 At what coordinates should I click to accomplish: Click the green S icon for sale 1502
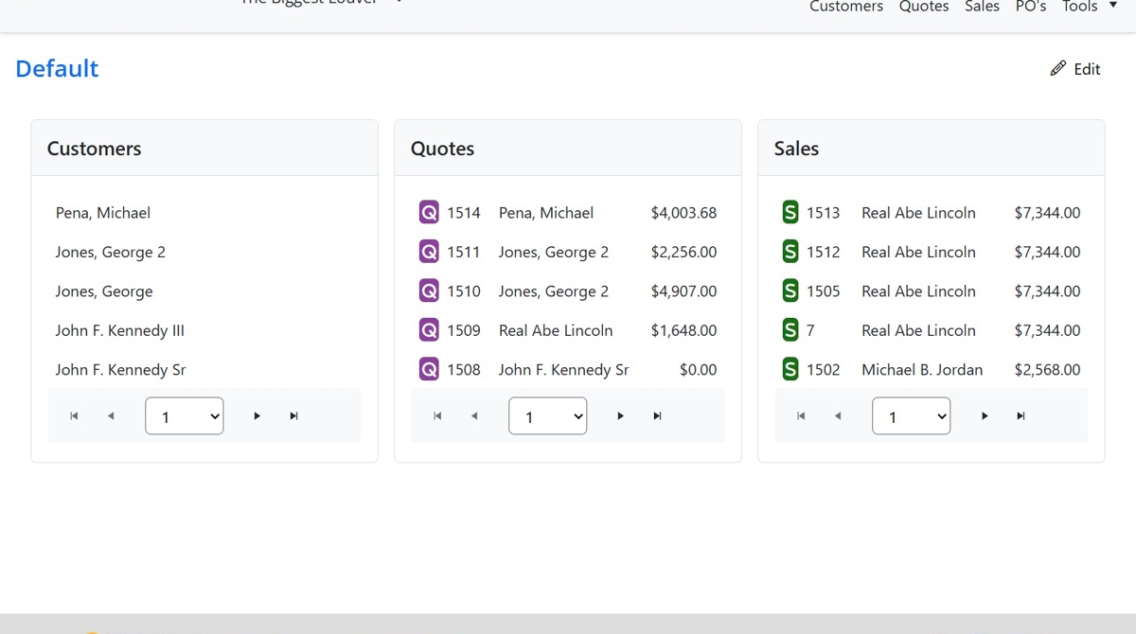790,369
